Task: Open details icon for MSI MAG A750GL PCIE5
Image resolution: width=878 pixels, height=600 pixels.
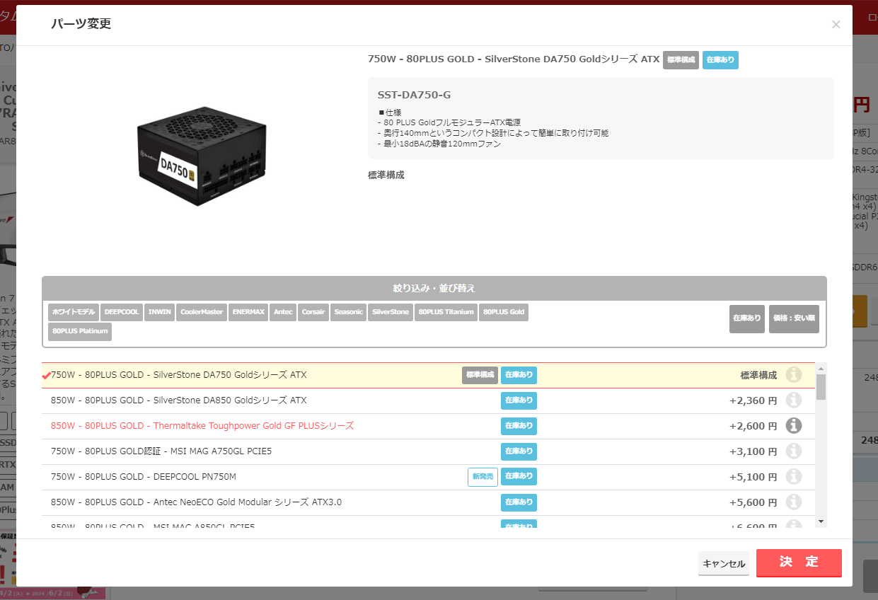Action: pos(793,451)
